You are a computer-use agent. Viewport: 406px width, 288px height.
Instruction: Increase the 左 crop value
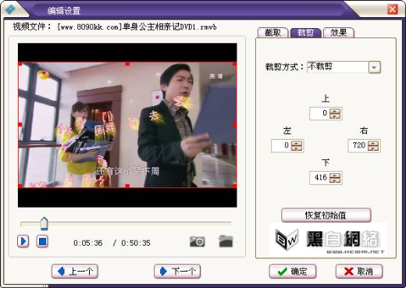click(297, 143)
